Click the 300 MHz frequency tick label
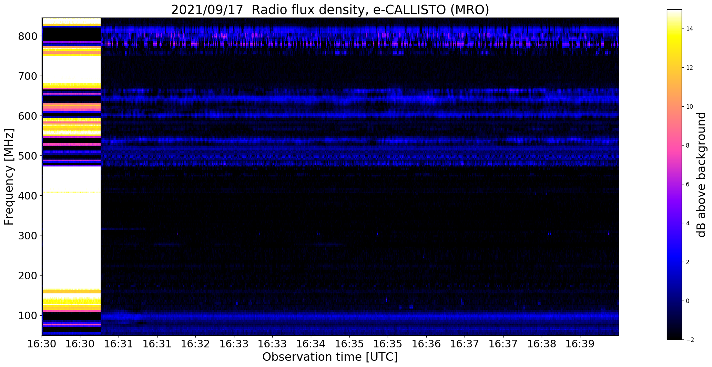 click(x=28, y=236)
